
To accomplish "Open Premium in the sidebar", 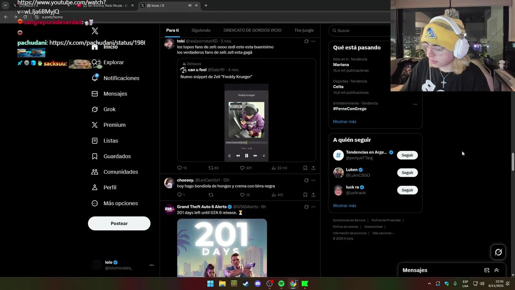I will pyautogui.click(x=109, y=125).
